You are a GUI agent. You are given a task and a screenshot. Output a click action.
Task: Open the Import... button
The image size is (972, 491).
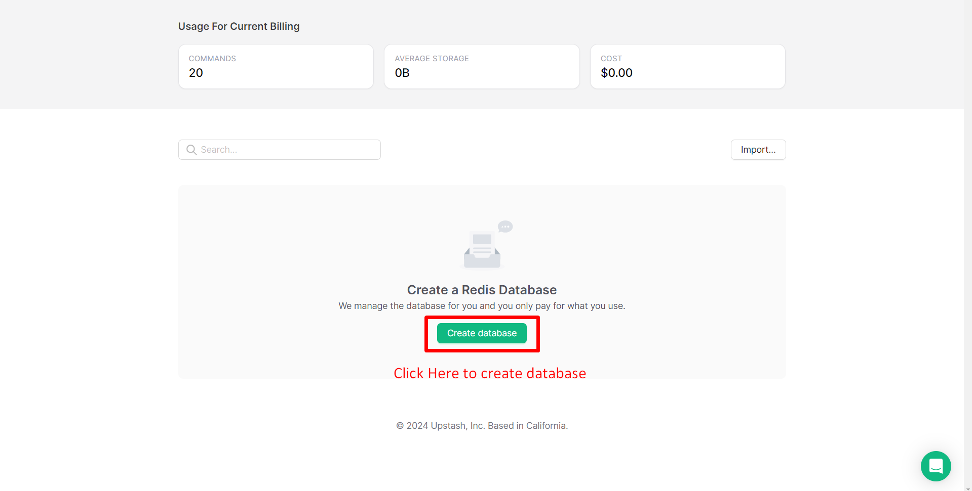[758, 150]
